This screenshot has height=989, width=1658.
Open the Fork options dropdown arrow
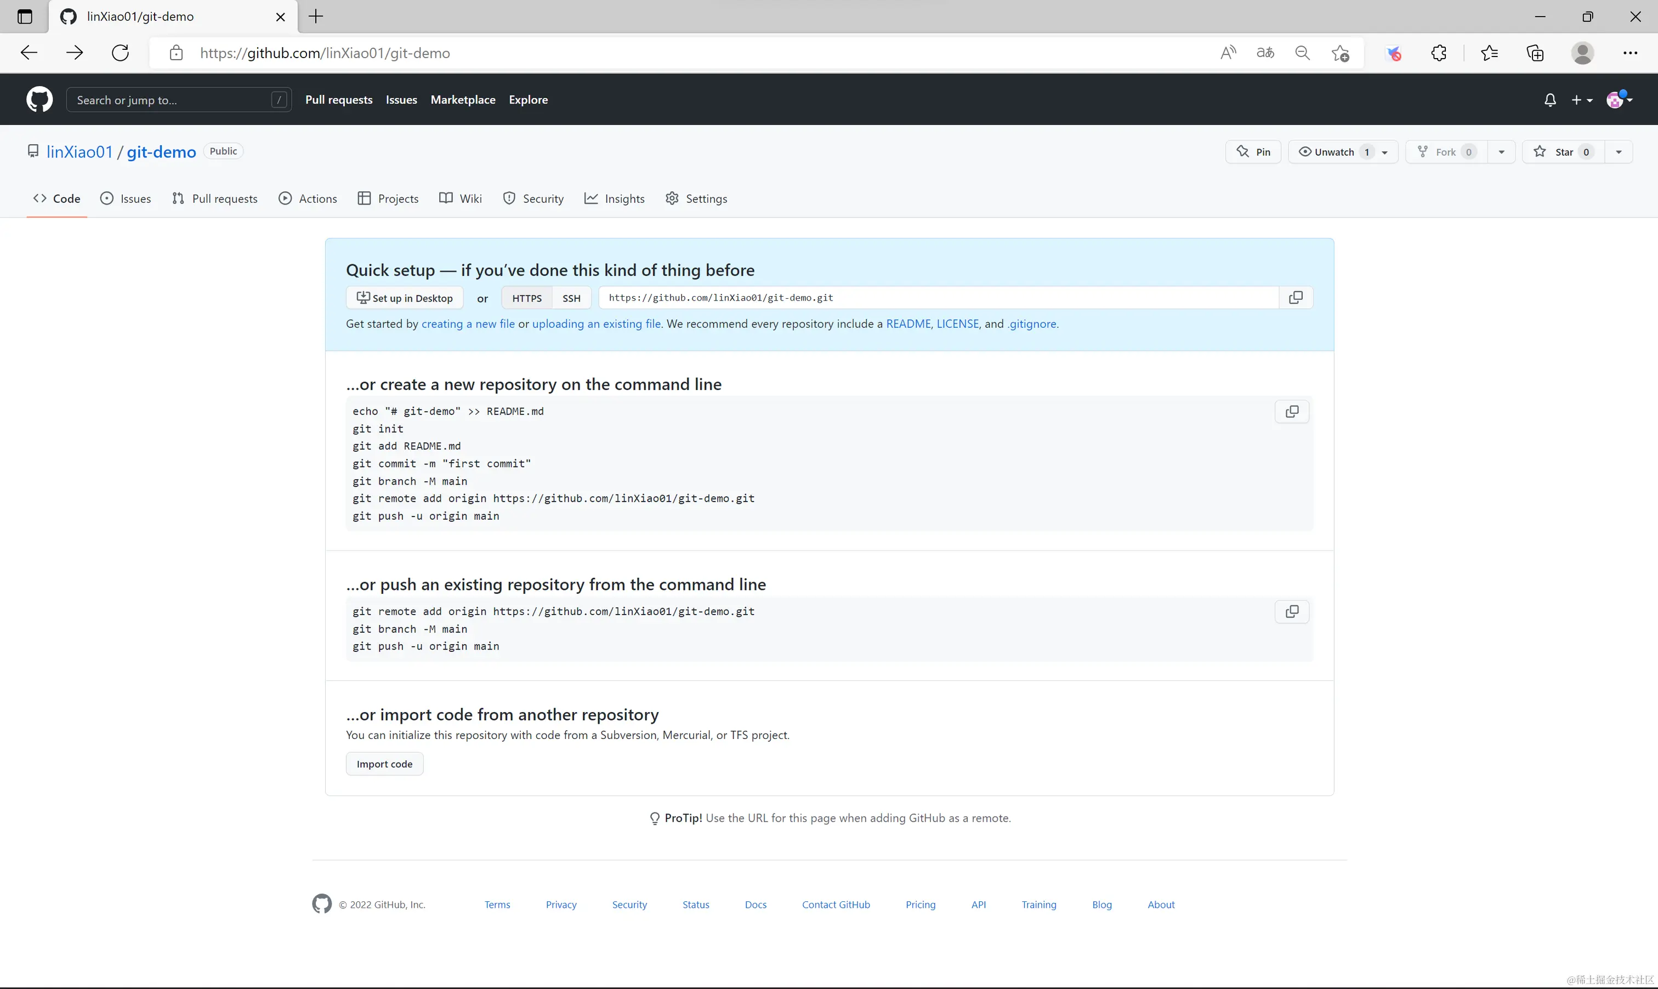tap(1501, 152)
